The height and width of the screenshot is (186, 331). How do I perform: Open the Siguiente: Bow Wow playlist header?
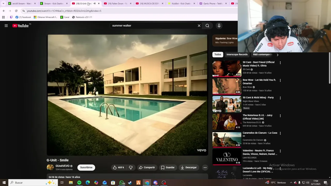pos(225,40)
